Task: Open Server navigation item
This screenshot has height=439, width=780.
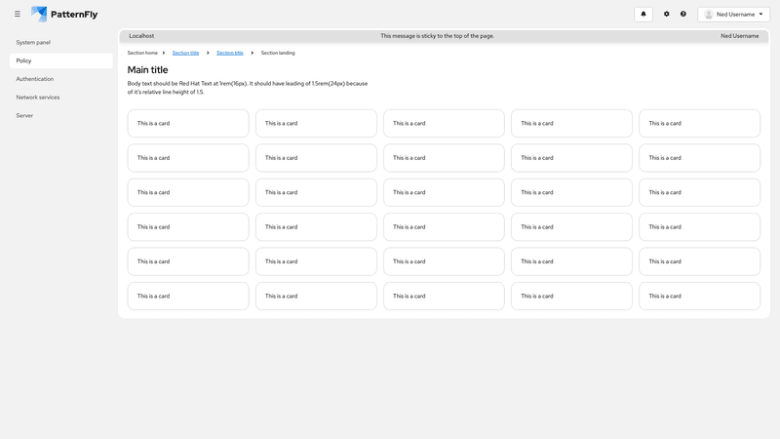Action: tap(24, 115)
